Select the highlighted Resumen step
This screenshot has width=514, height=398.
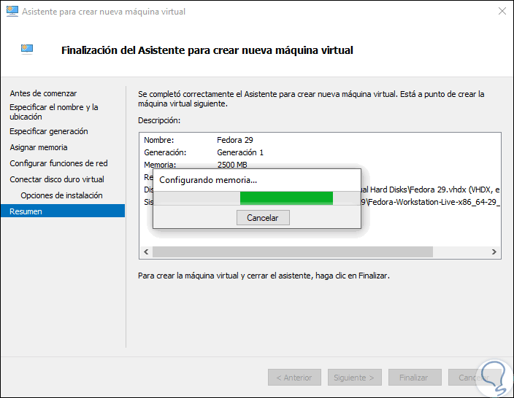pos(63,211)
